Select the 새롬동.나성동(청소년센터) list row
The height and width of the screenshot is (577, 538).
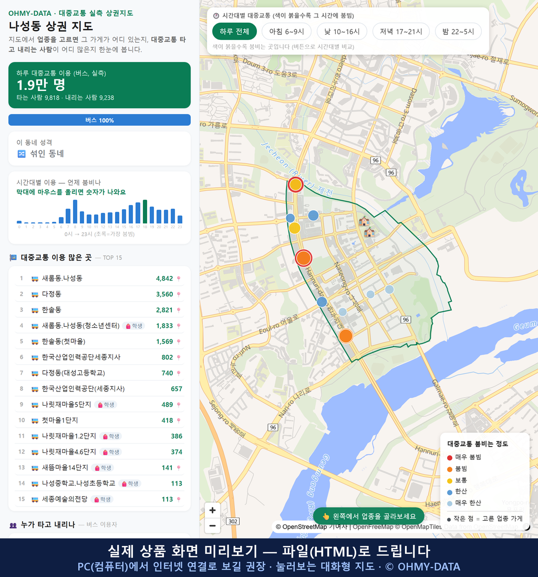click(99, 326)
